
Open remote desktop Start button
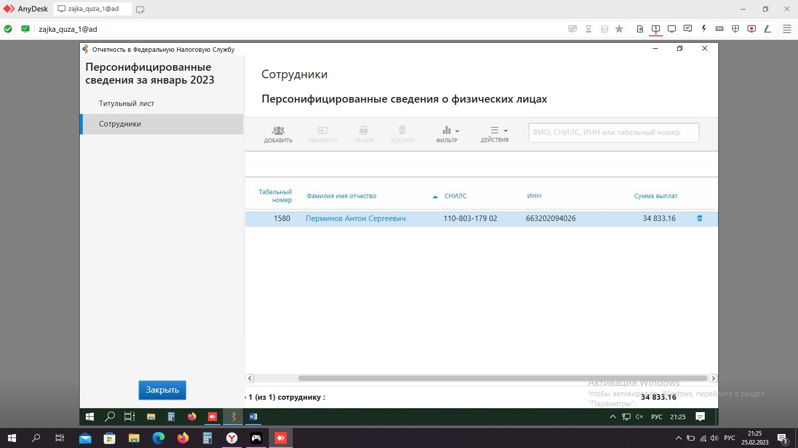(x=90, y=417)
